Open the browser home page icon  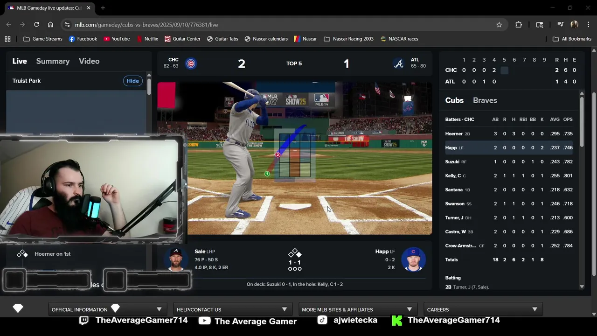pos(50,25)
